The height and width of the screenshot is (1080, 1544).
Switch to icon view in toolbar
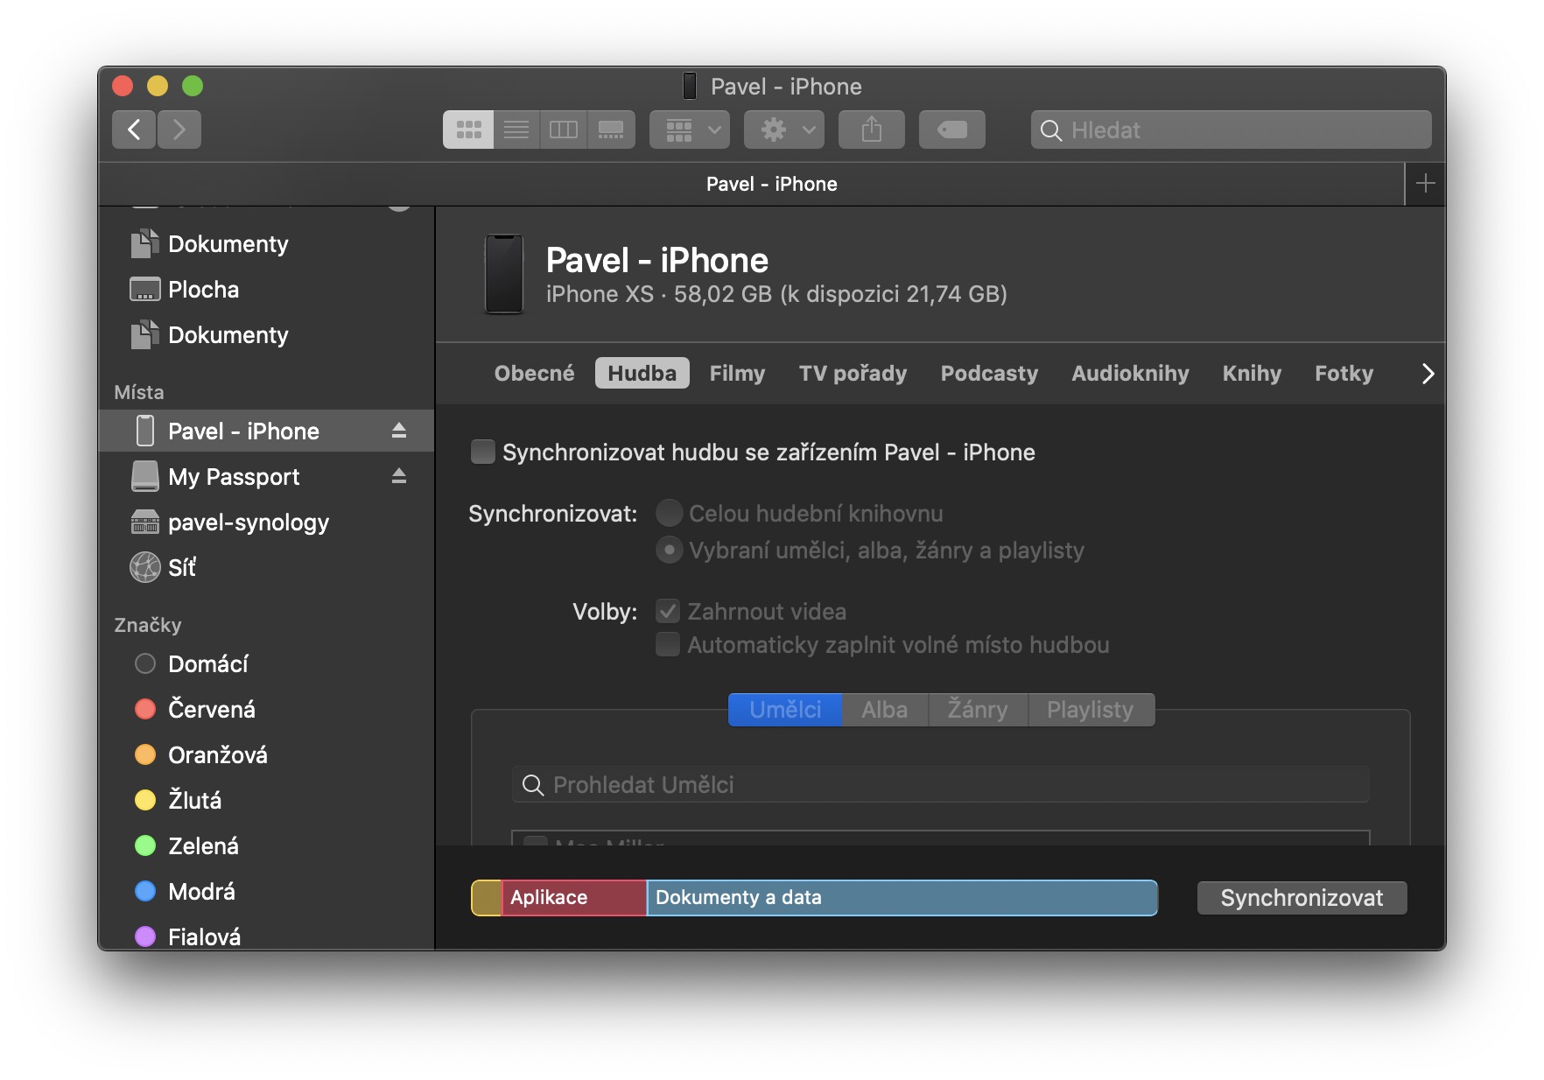[x=468, y=130]
